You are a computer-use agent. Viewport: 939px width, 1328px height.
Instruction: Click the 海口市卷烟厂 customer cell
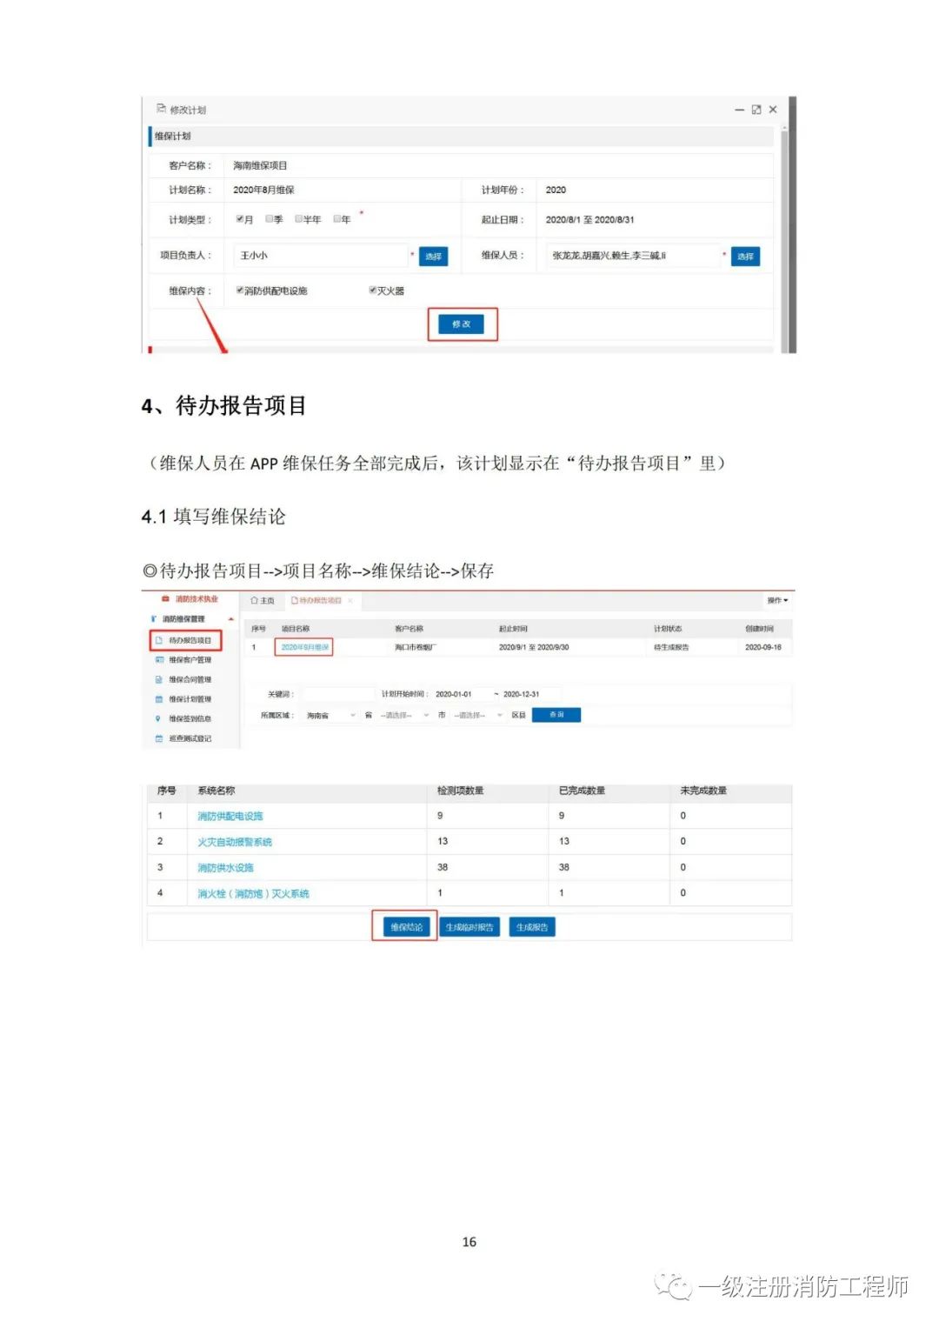pos(416,647)
